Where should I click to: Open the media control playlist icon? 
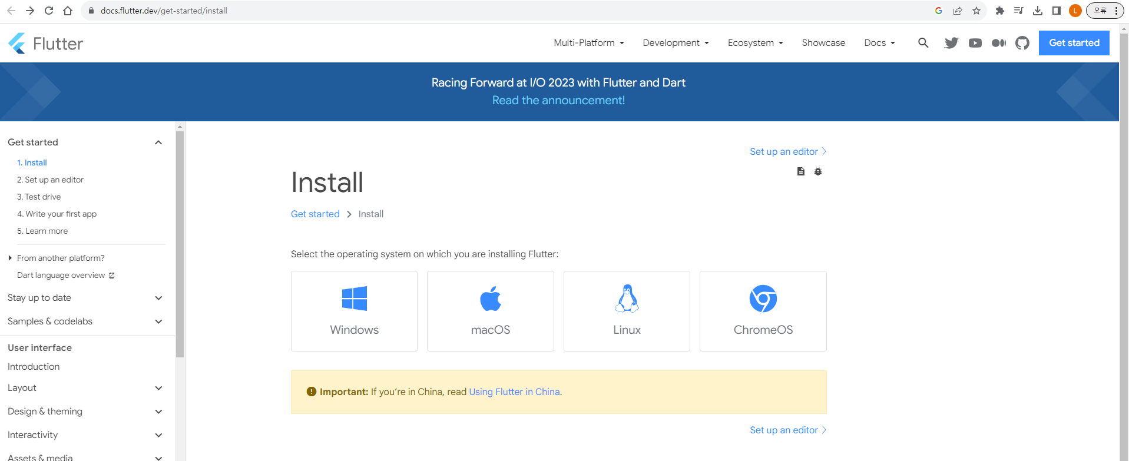[x=1018, y=11]
